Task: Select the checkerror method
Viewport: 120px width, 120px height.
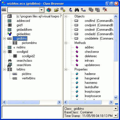Action: (x=92, y=52)
